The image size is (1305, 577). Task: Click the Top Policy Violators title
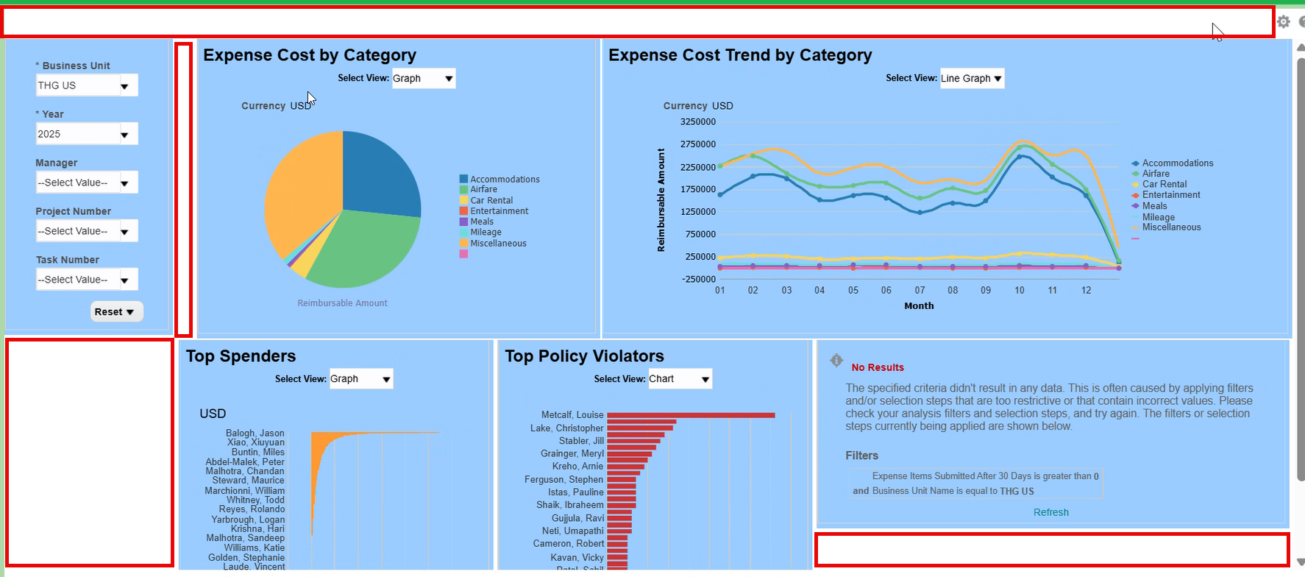[584, 356]
